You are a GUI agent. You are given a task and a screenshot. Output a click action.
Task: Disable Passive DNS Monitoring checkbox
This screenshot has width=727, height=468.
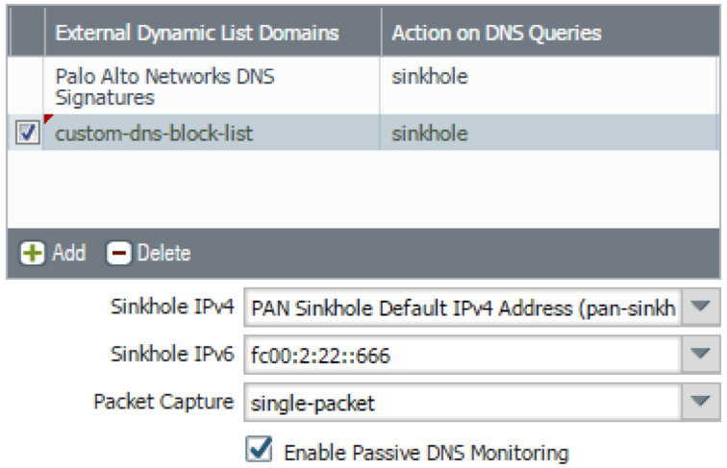[259, 450]
